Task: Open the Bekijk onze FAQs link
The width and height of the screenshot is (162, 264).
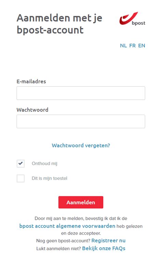Action: pos(104,248)
